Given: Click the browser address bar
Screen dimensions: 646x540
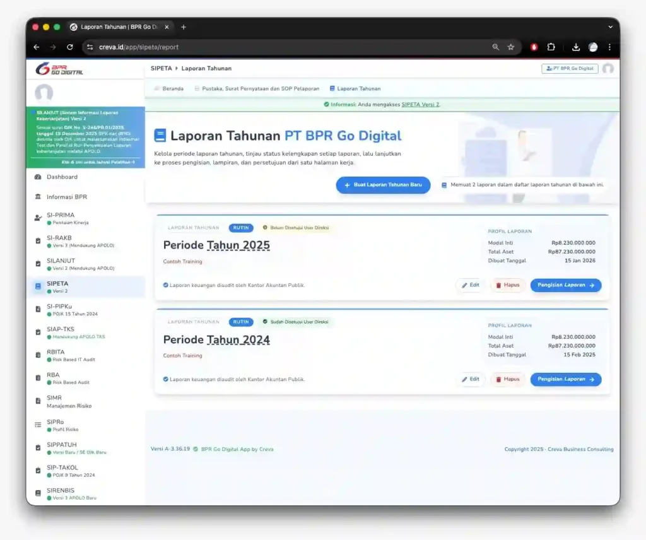Looking at the screenshot, I should click(284, 47).
